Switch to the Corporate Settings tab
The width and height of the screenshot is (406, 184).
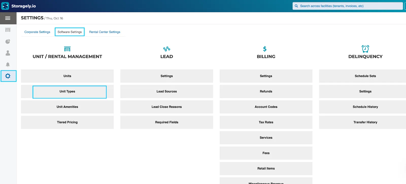click(x=37, y=32)
